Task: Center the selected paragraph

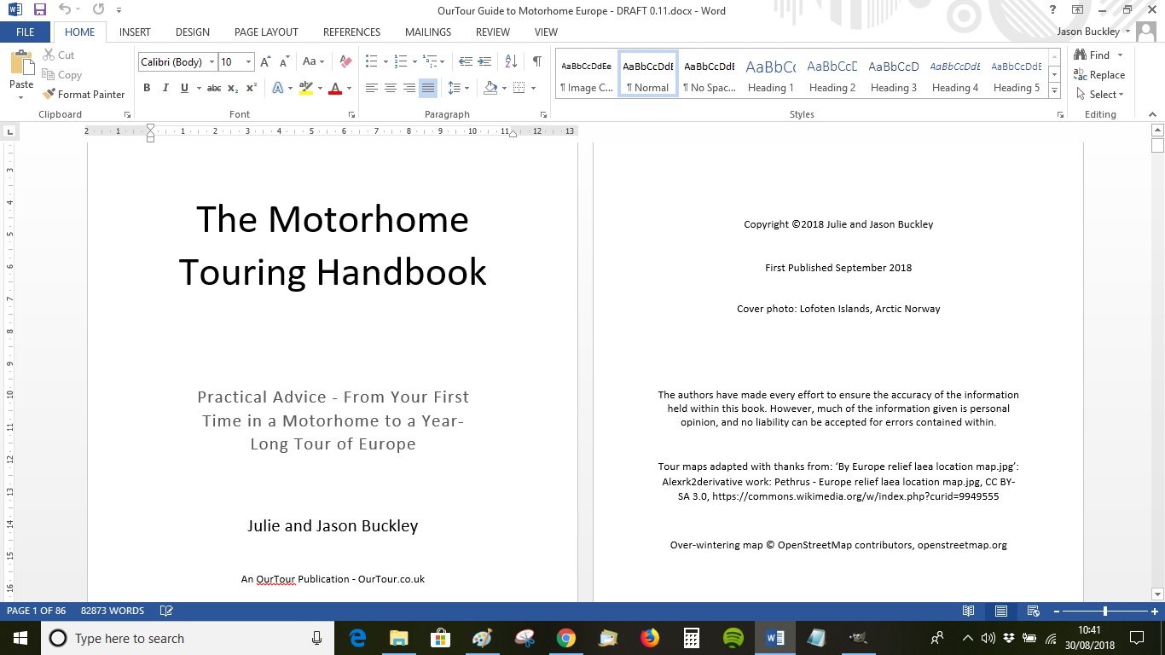Action: pyautogui.click(x=390, y=88)
